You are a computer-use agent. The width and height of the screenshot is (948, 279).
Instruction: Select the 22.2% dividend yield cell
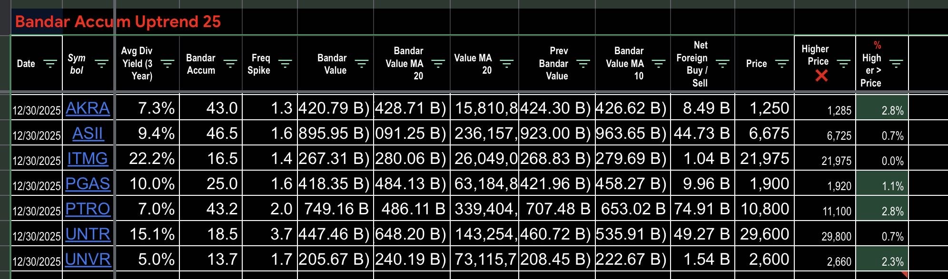click(x=147, y=158)
